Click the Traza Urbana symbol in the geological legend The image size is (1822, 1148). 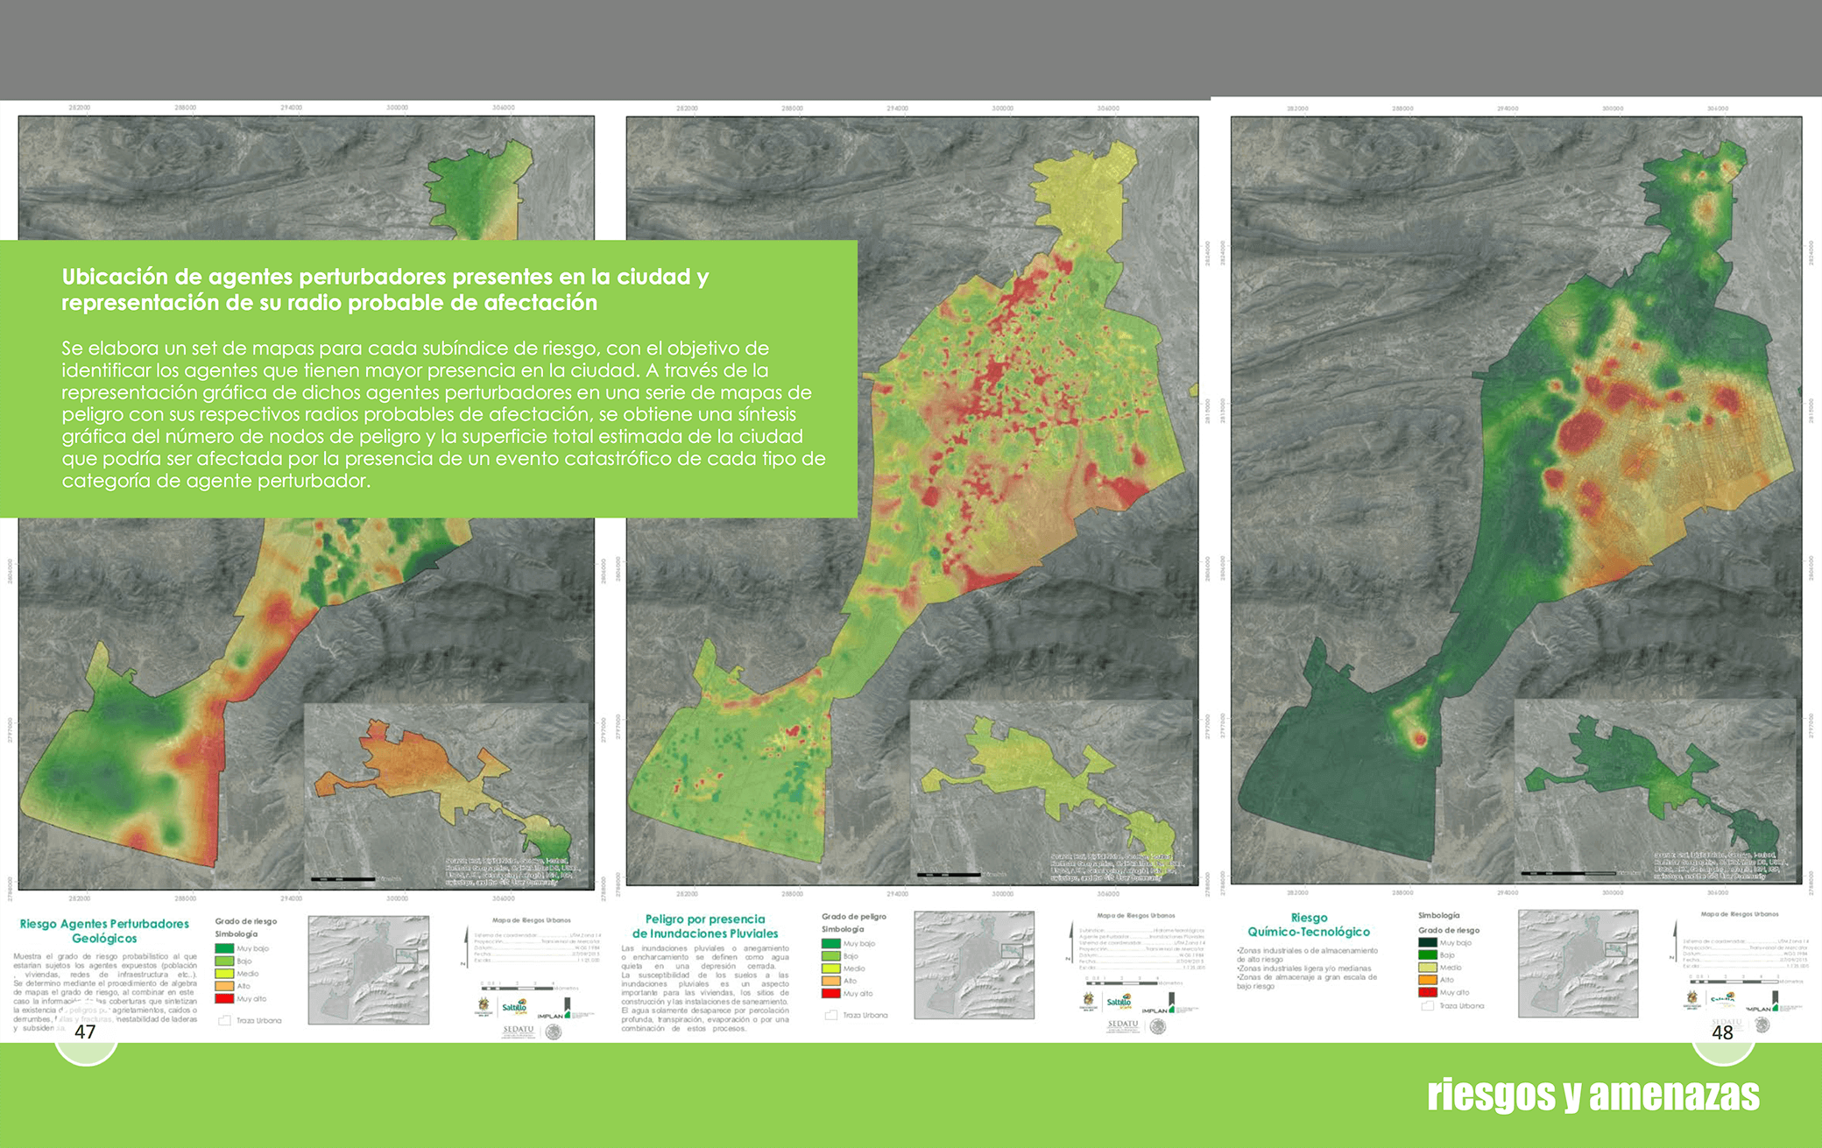225,1020
